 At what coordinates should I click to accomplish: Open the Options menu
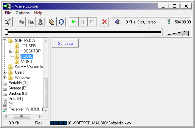pyautogui.click(x=23, y=13)
